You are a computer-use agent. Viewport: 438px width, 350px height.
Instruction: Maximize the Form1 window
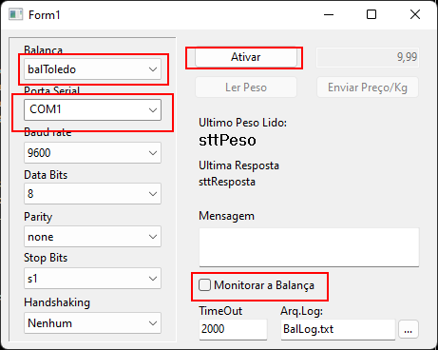(371, 14)
